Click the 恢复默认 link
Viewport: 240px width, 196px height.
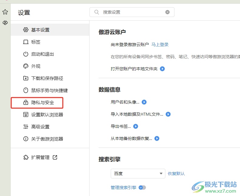click(x=176, y=174)
